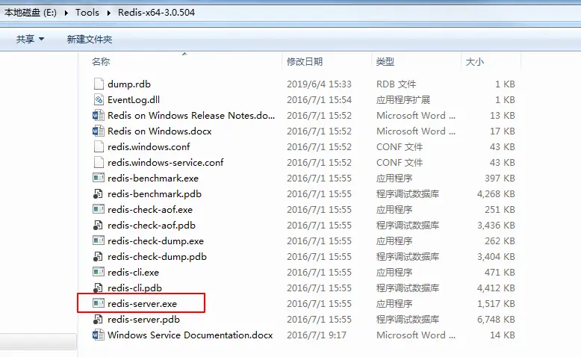Click the 4,412 KB size of redis-cli.pdb
Screen dimensions: 581x357
[496, 288]
